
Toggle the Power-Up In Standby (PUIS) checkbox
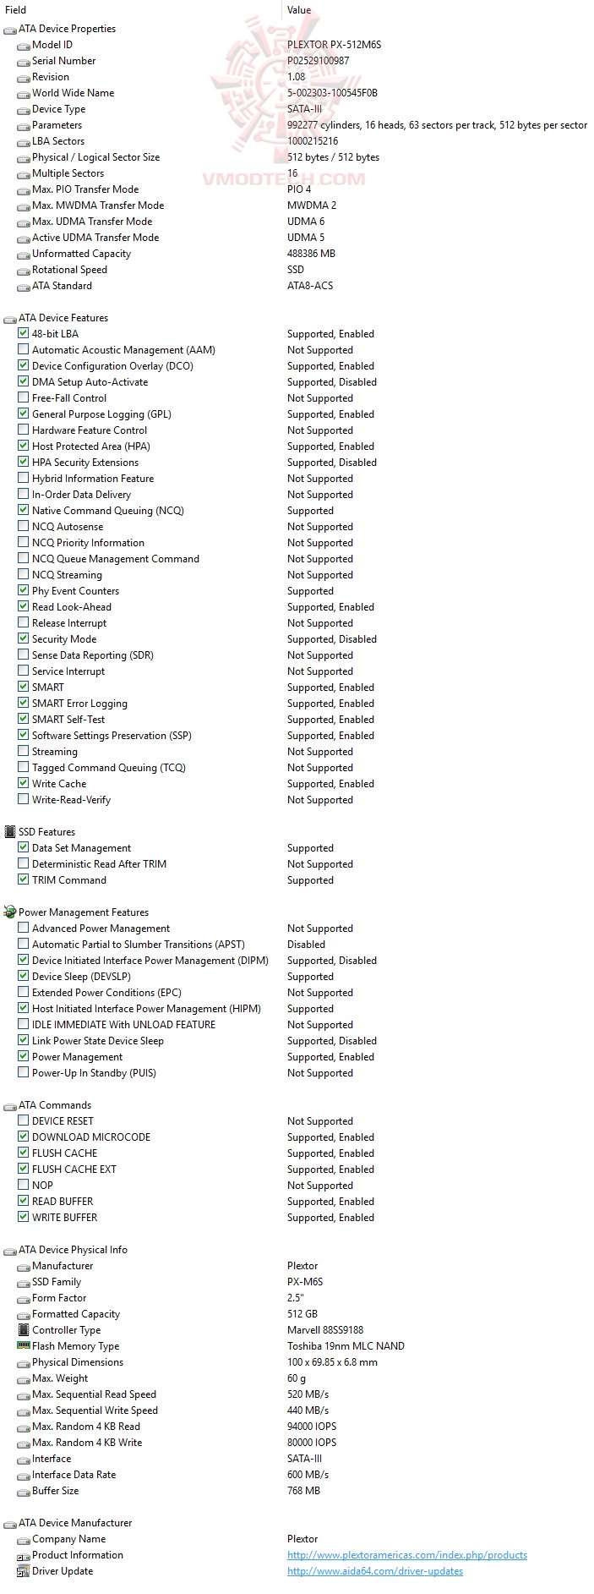click(x=24, y=1073)
